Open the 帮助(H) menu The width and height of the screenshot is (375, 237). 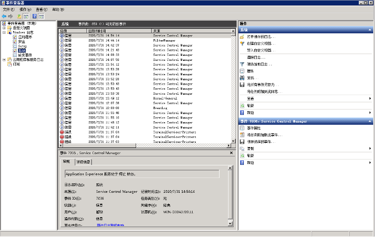click(58, 9)
